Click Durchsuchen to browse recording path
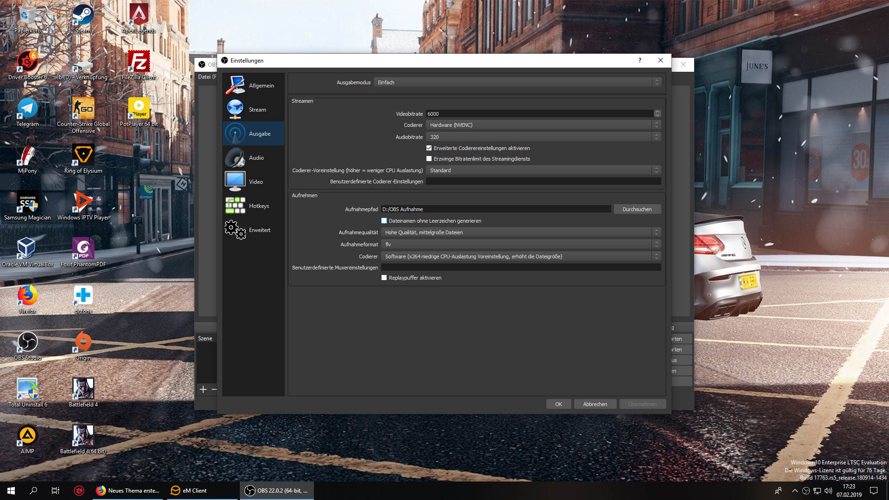889x500 pixels. click(x=637, y=209)
